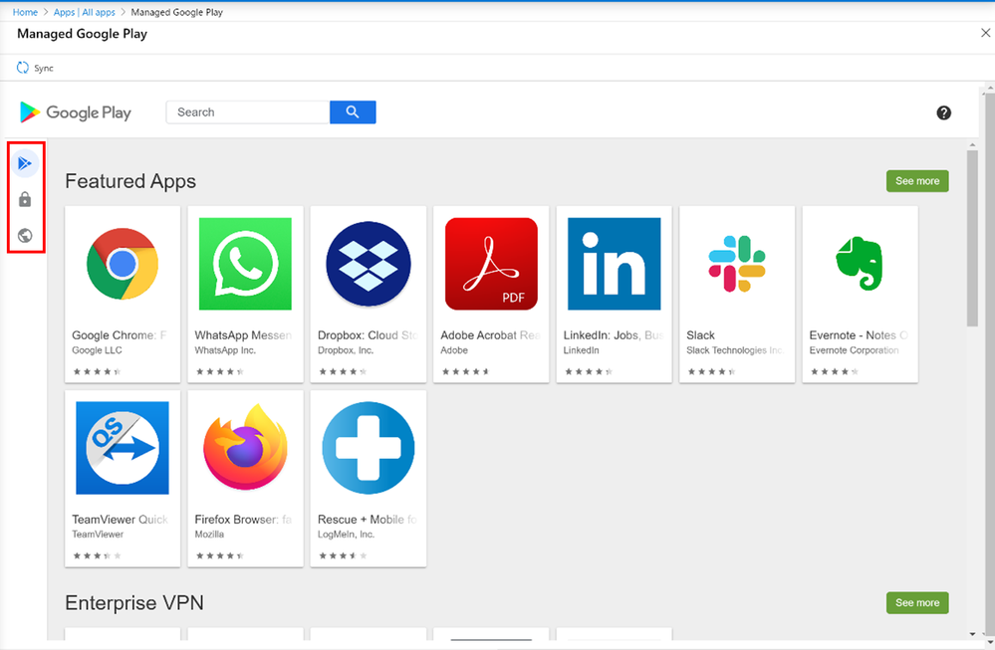Click the star rating under TeamViewer
995x650 pixels.
click(97, 555)
